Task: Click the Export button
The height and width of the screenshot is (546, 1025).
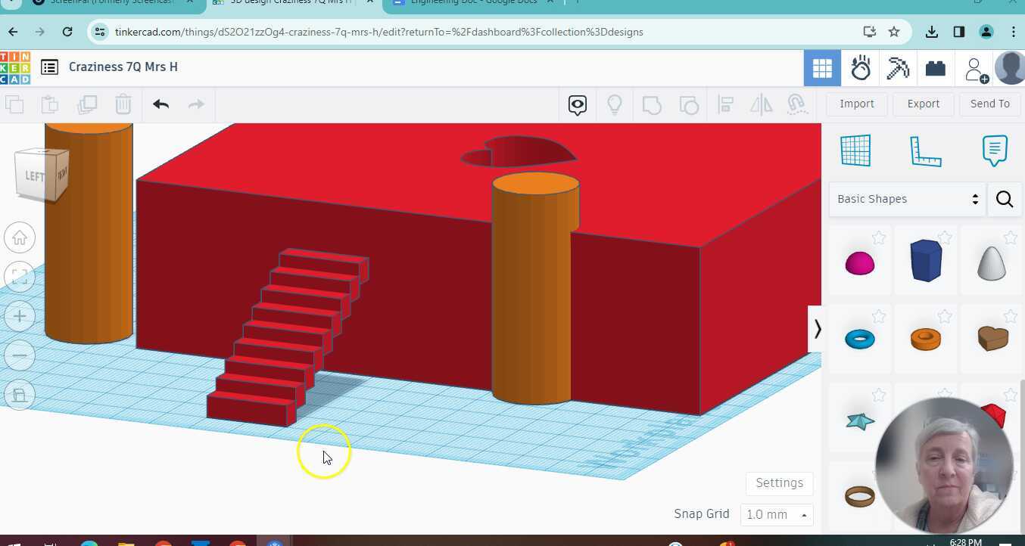Action: pos(923,104)
